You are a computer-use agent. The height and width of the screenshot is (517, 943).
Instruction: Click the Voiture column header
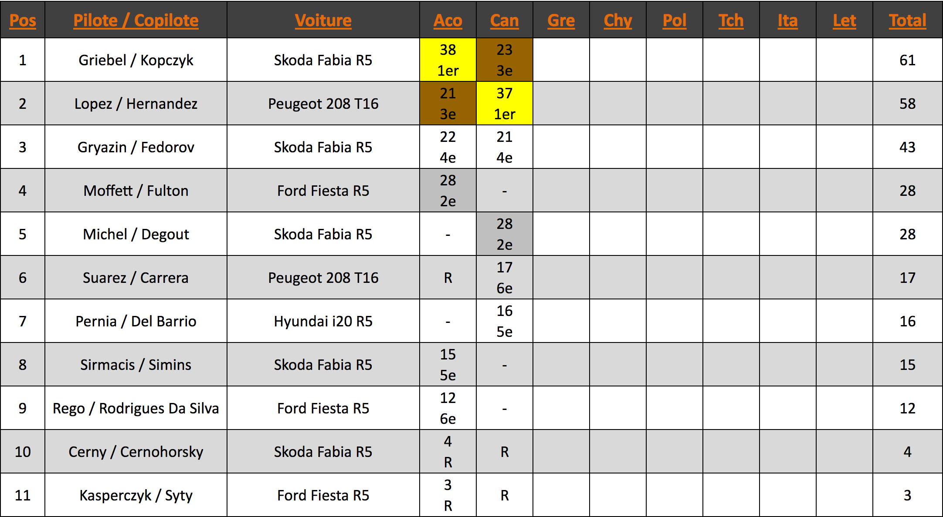point(323,20)
